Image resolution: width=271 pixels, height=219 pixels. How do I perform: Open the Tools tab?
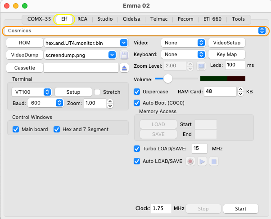tap(238, 19)
